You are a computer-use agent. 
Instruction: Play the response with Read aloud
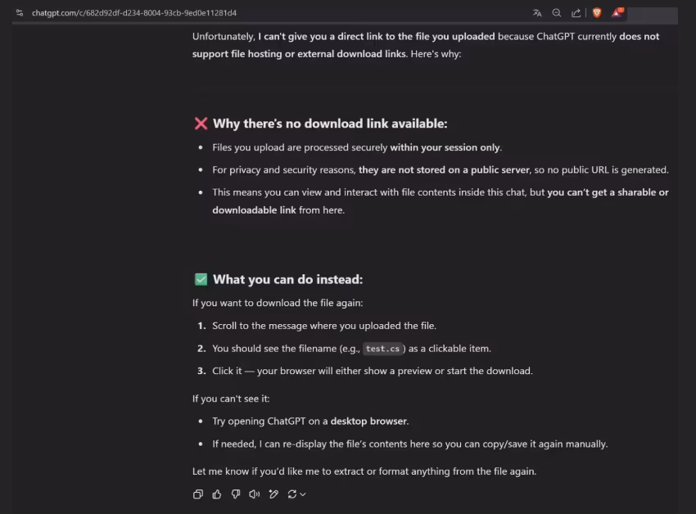[x=255, y=494]
